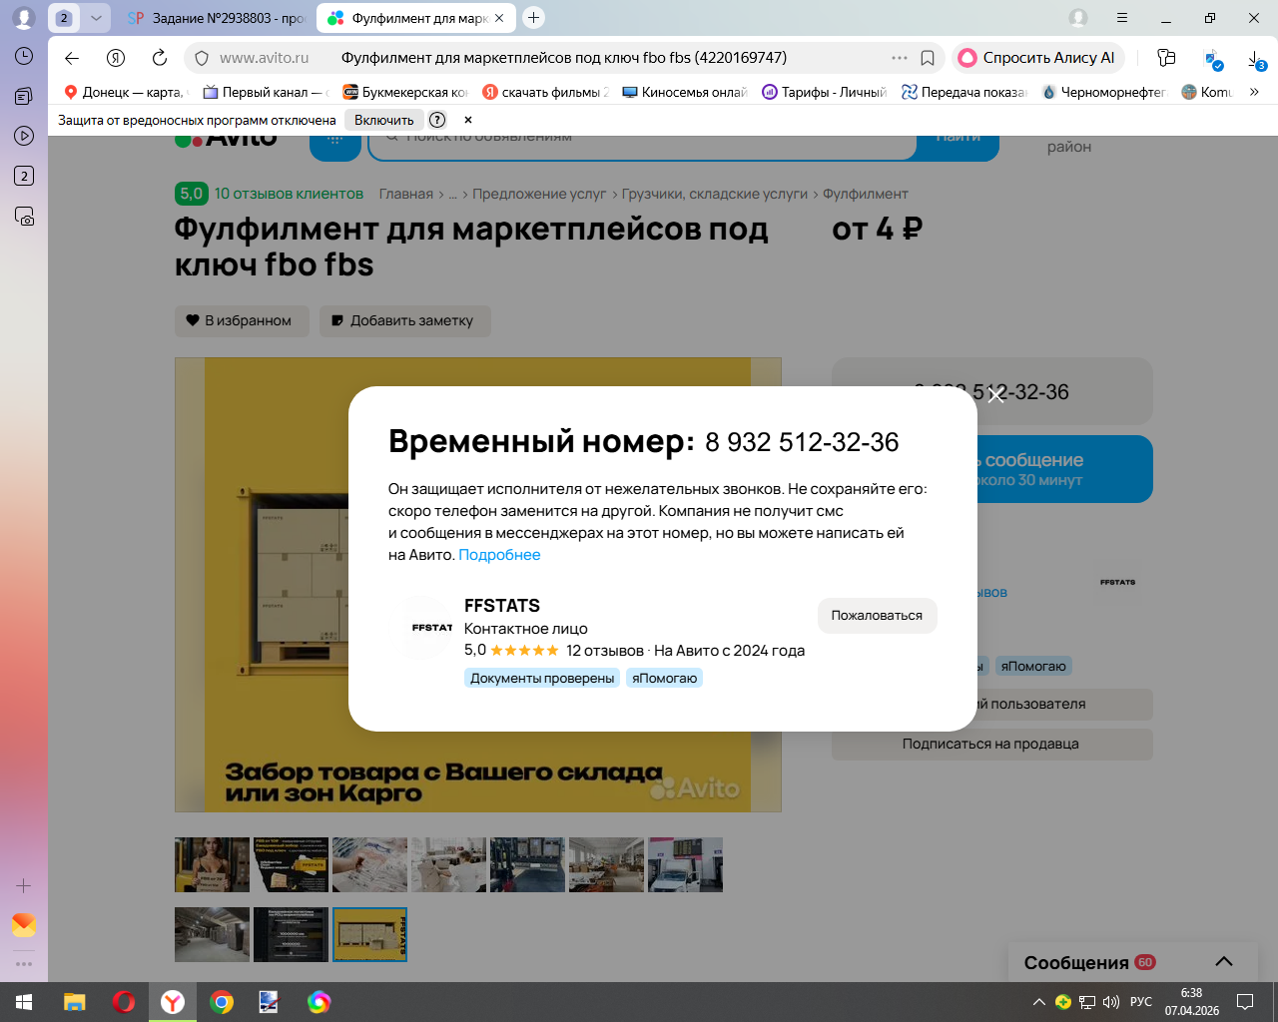Click the Документы проверены badge

point(542,679)
